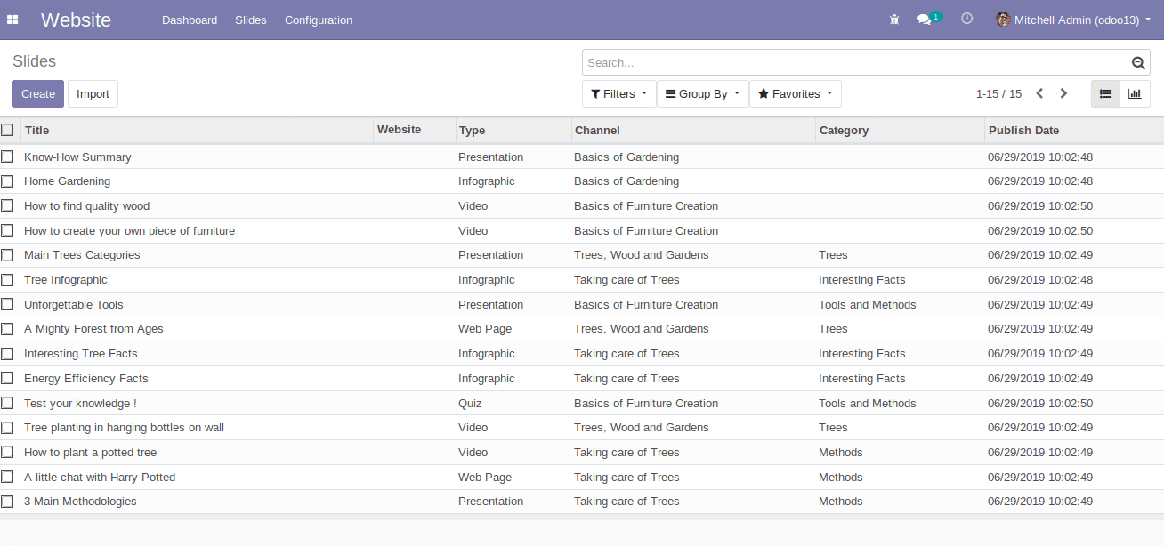Image resolution: width=1164 pixels, height=546 pixels.
Task: Open the debug bug icon menu
Action: point(894,20)
